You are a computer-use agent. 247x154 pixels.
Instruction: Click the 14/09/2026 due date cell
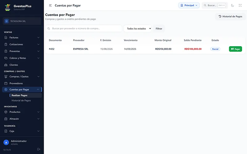(x=130, y=49)
